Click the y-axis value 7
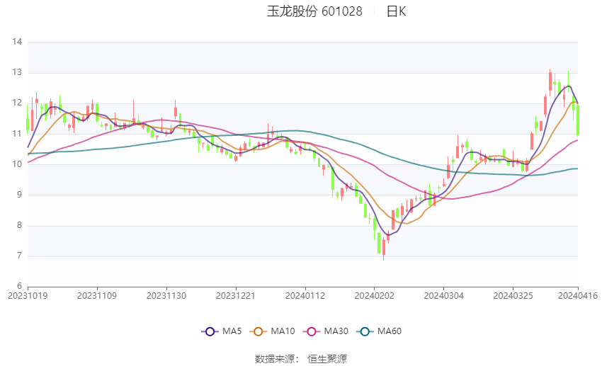This screenshot has width=602, height=366. click(x=20, y=256)
